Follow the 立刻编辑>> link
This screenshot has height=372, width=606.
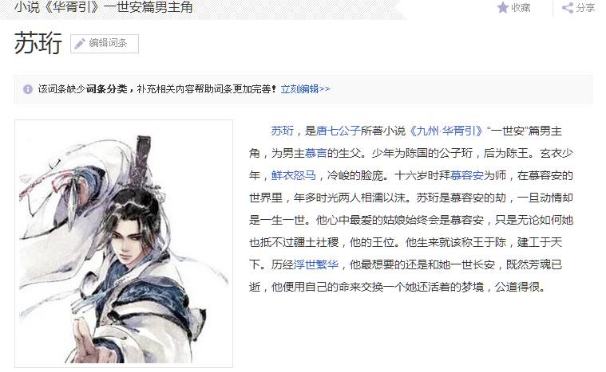pos(305,89)
